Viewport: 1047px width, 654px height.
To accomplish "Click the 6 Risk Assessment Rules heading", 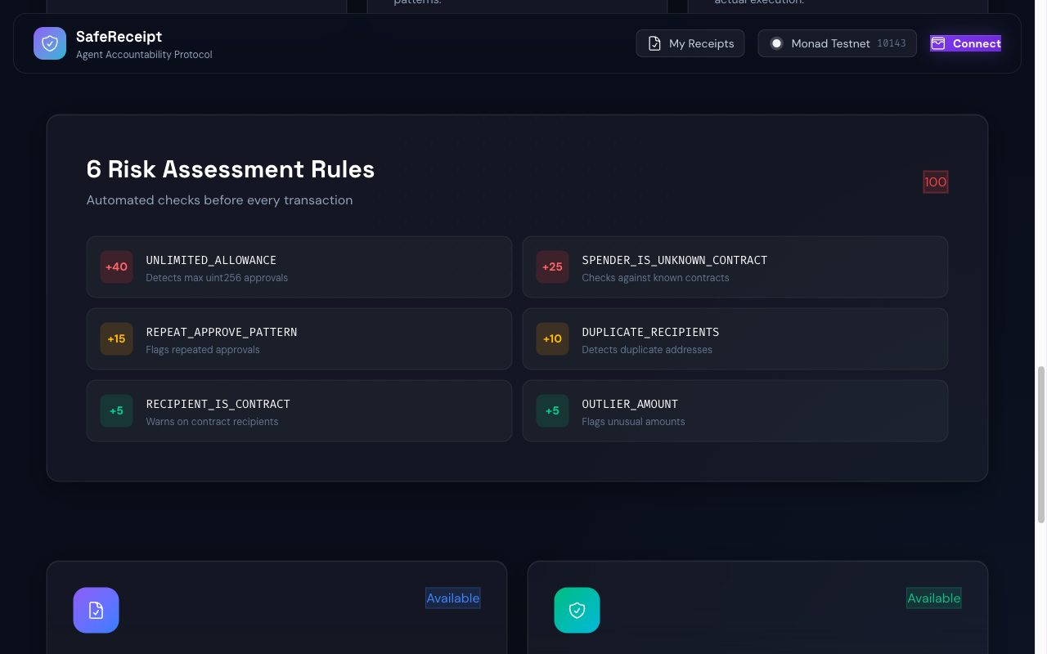I will [x=231, y=169].
